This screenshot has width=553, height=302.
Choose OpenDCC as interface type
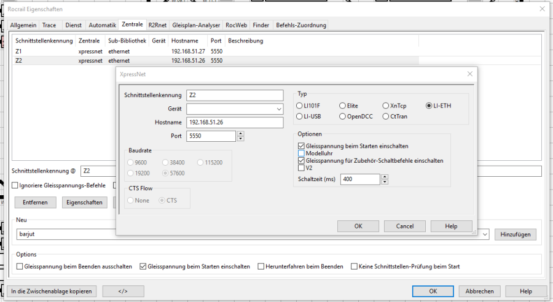[343, 116]
